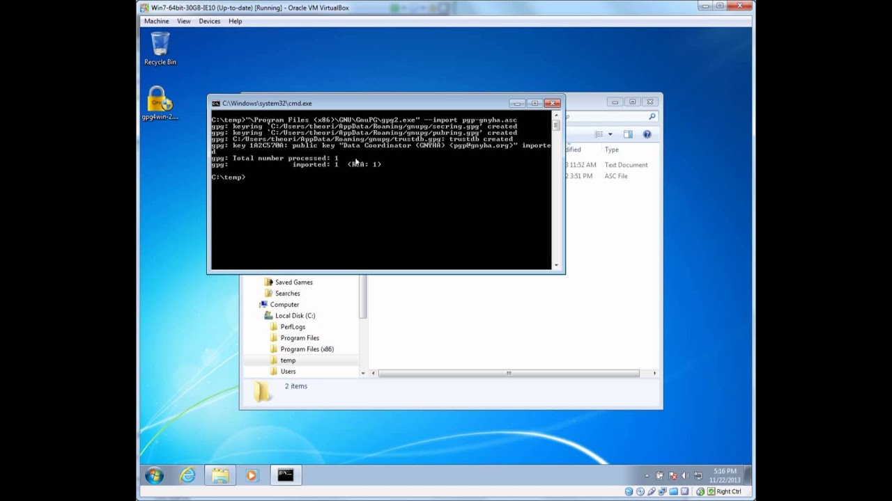Screen dimensions: 892x501
Task: Click the 3:51 PM date cell
Action: click(x=579, y=176)
